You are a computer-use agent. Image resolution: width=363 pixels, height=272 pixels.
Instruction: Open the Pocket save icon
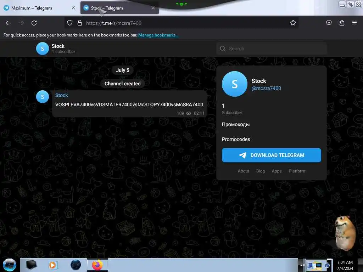pos(329,23)
